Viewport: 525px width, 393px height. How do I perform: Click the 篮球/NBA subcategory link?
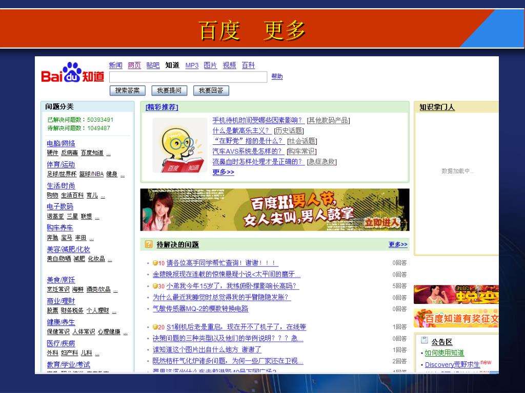coord(91,174)
